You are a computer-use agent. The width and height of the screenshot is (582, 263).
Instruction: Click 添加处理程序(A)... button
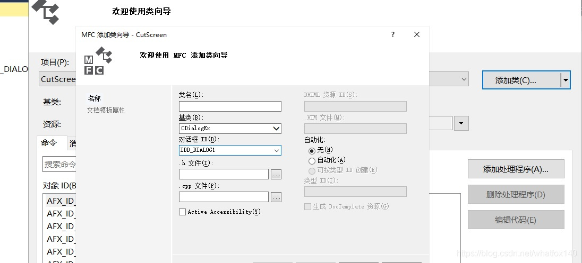[516, 169]
